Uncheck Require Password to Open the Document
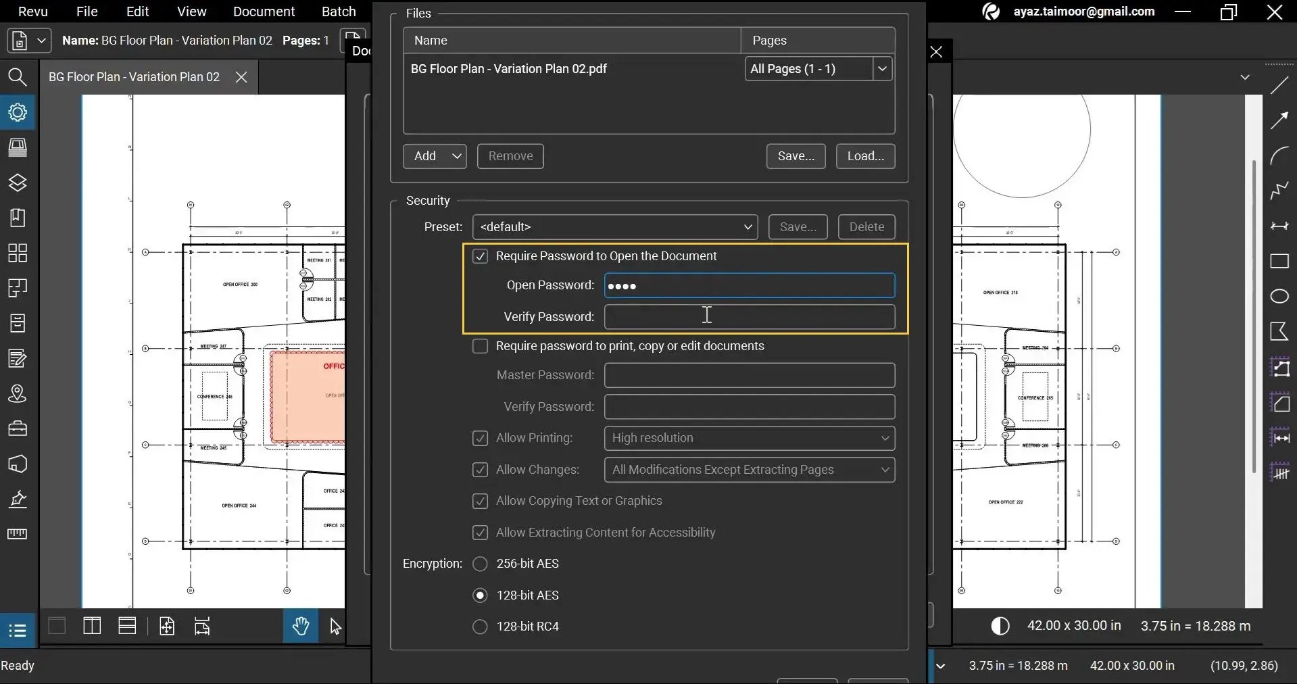 click(480, 256)
